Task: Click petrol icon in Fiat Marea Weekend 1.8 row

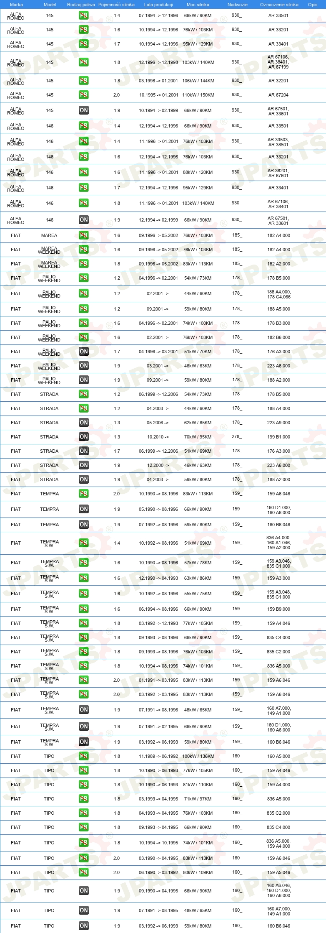Action: [84, 264]
